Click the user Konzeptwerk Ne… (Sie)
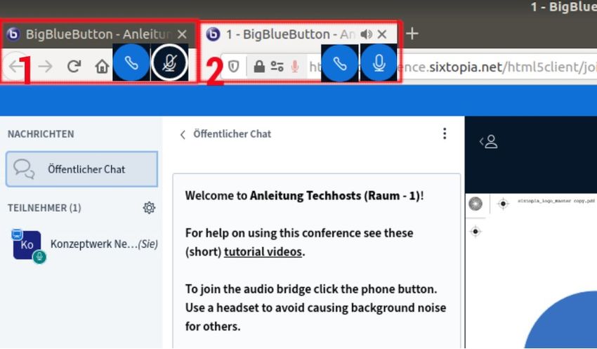Viewport: 597px width, 349px height. click(84, 244)
